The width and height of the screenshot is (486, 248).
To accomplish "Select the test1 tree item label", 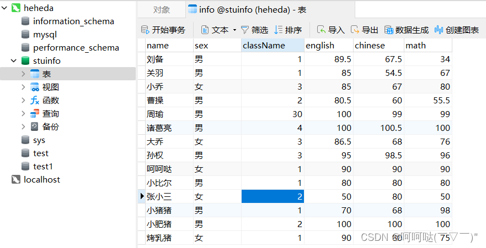I will (x=43, y=167).
